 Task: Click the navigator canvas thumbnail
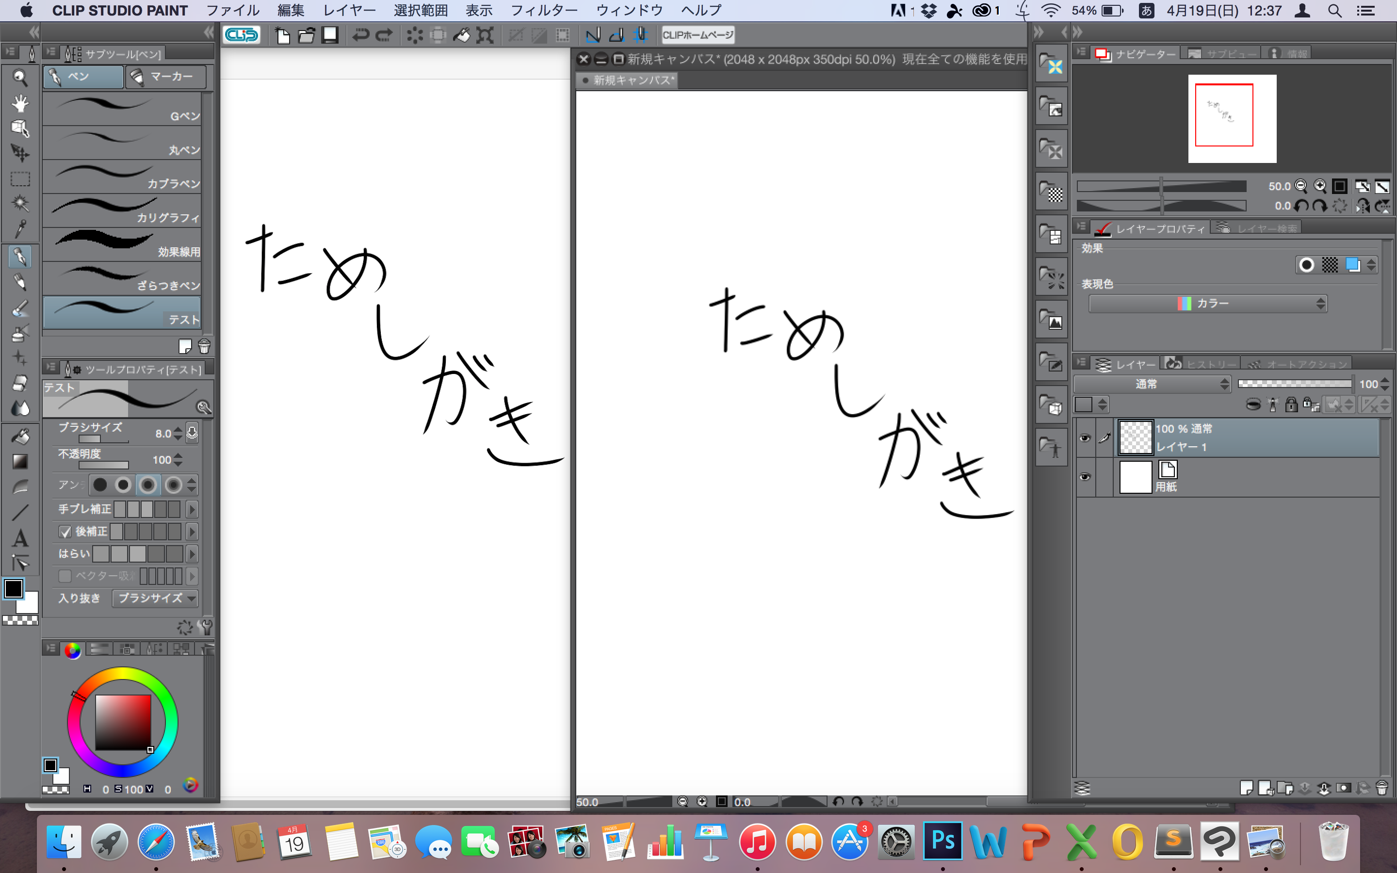point(1232,118)
